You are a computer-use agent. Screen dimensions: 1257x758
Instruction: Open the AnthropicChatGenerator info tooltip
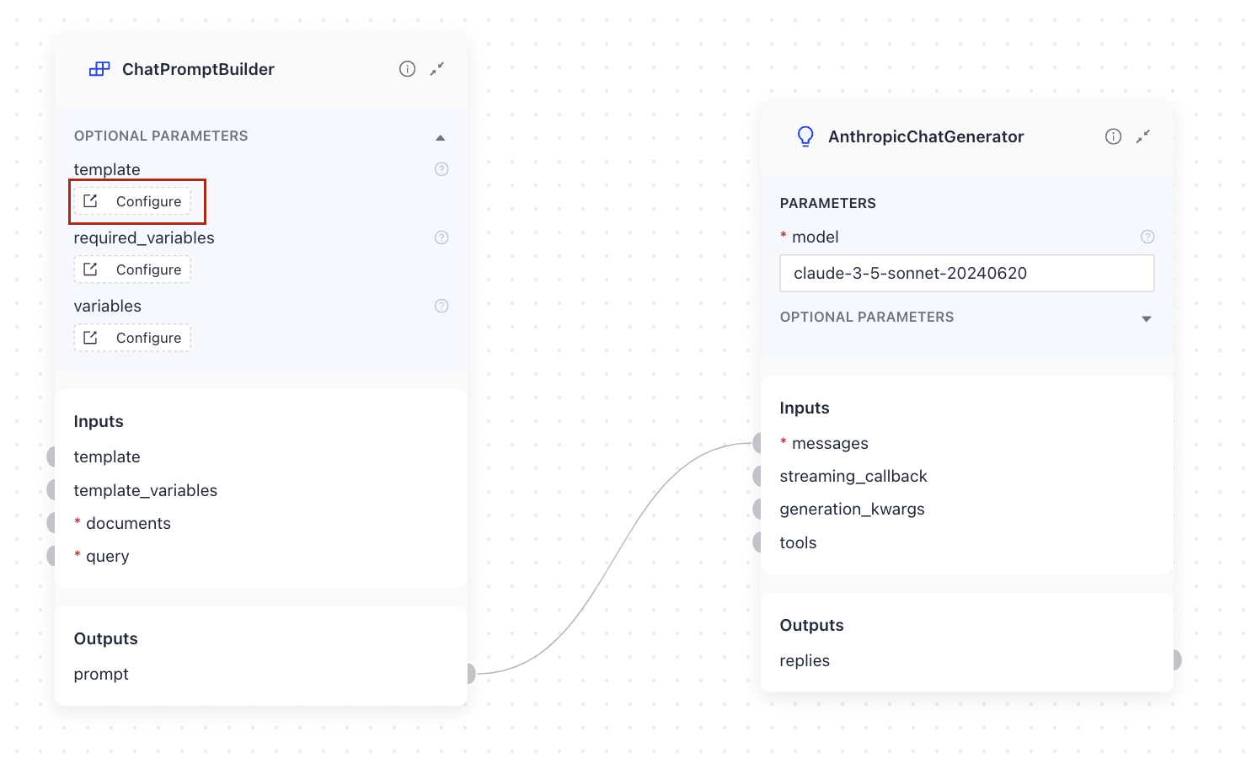tap(1114, 136)
